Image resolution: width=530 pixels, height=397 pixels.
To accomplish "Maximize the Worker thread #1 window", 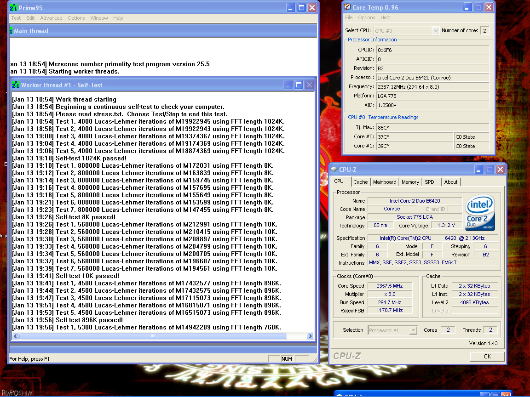I will tap(299, 85).
